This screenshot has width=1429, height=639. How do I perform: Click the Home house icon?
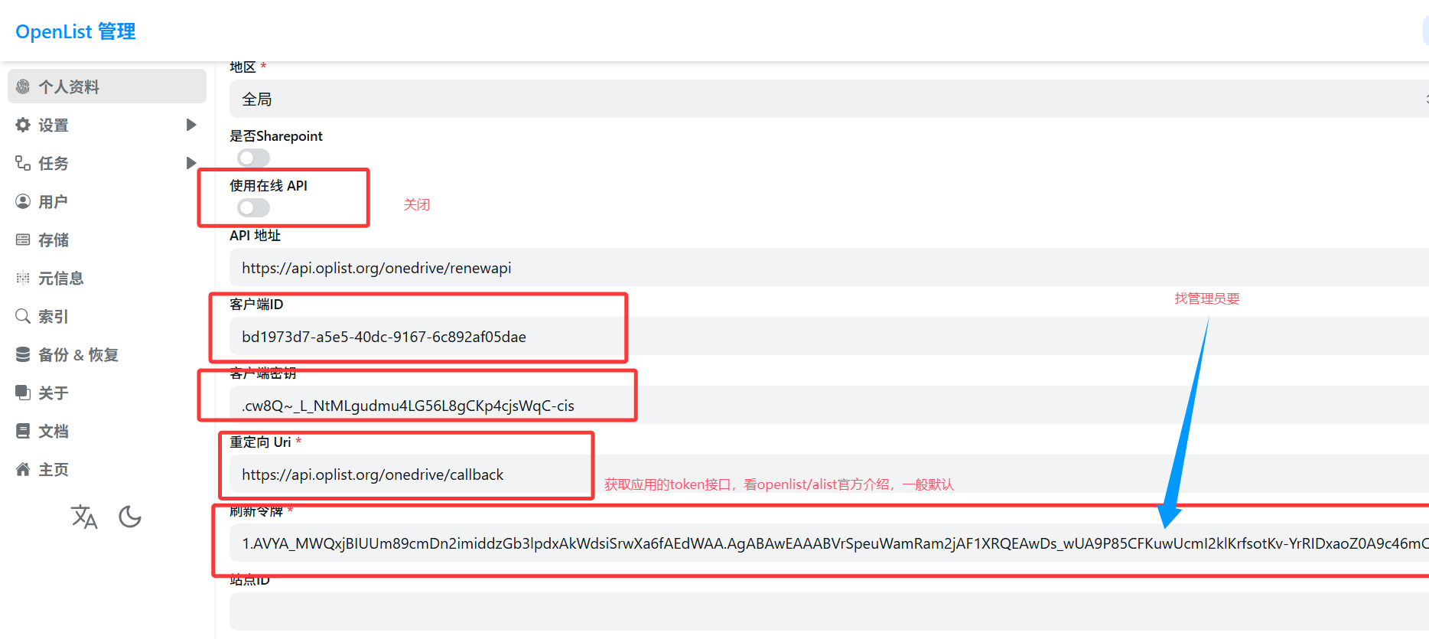point(23,469)
